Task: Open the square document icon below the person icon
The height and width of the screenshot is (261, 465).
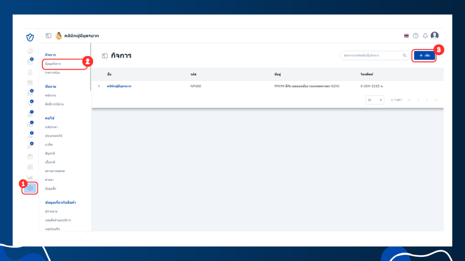Action: pos(30,83)
